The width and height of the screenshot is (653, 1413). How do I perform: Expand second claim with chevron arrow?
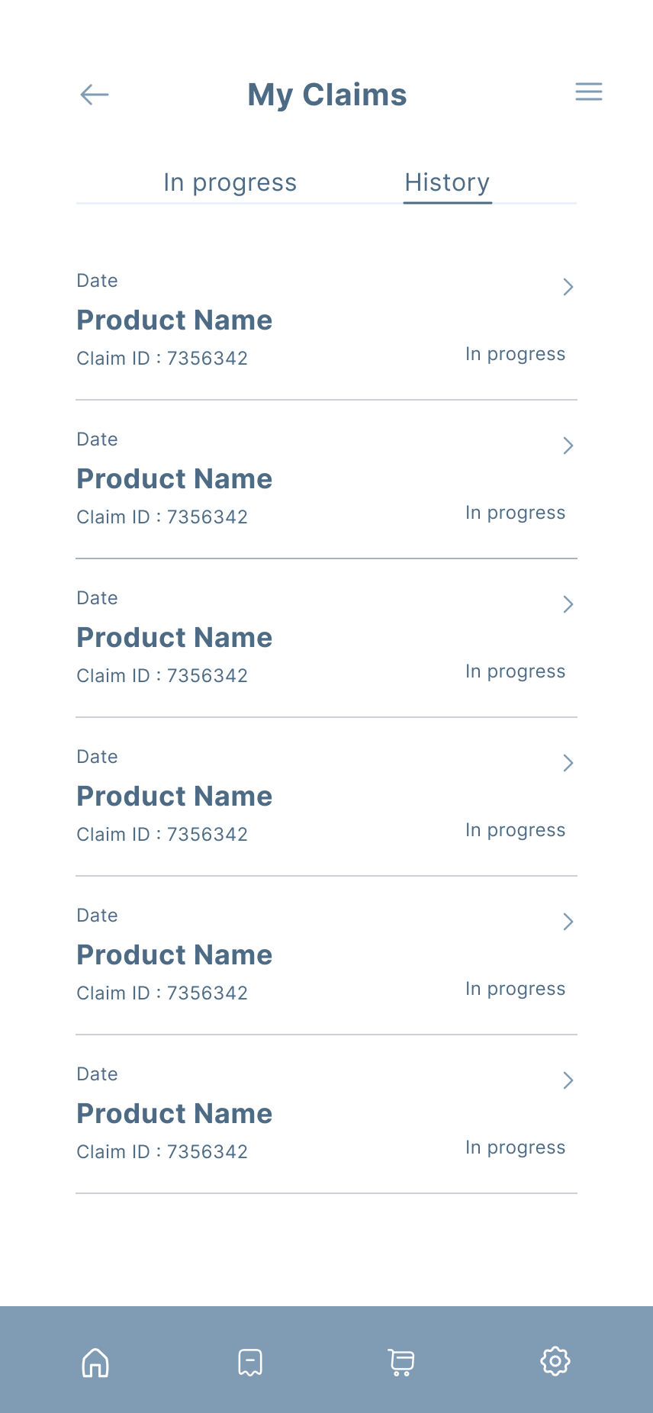[568, 446]
